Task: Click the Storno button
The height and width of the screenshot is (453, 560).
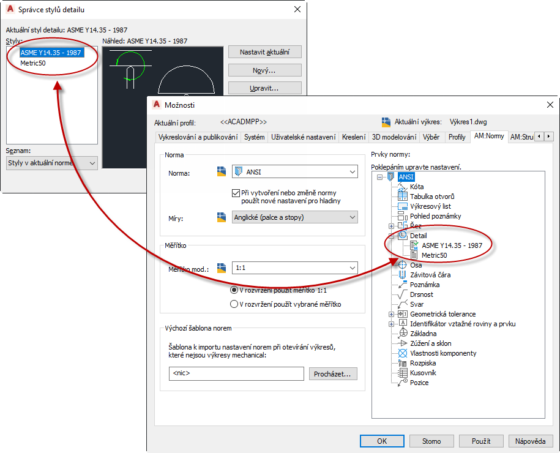Action: click(431, 441)
